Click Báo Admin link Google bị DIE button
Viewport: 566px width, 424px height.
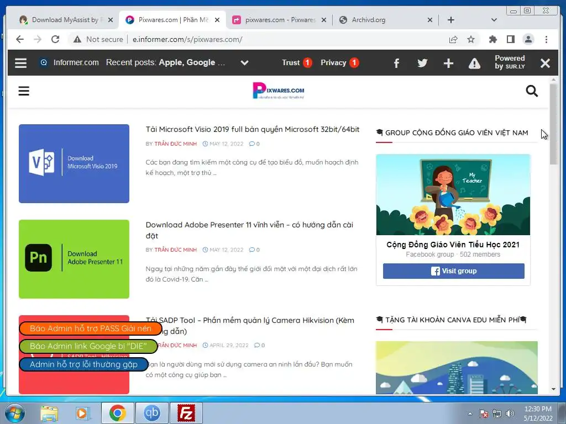click(x=88, y=346)
